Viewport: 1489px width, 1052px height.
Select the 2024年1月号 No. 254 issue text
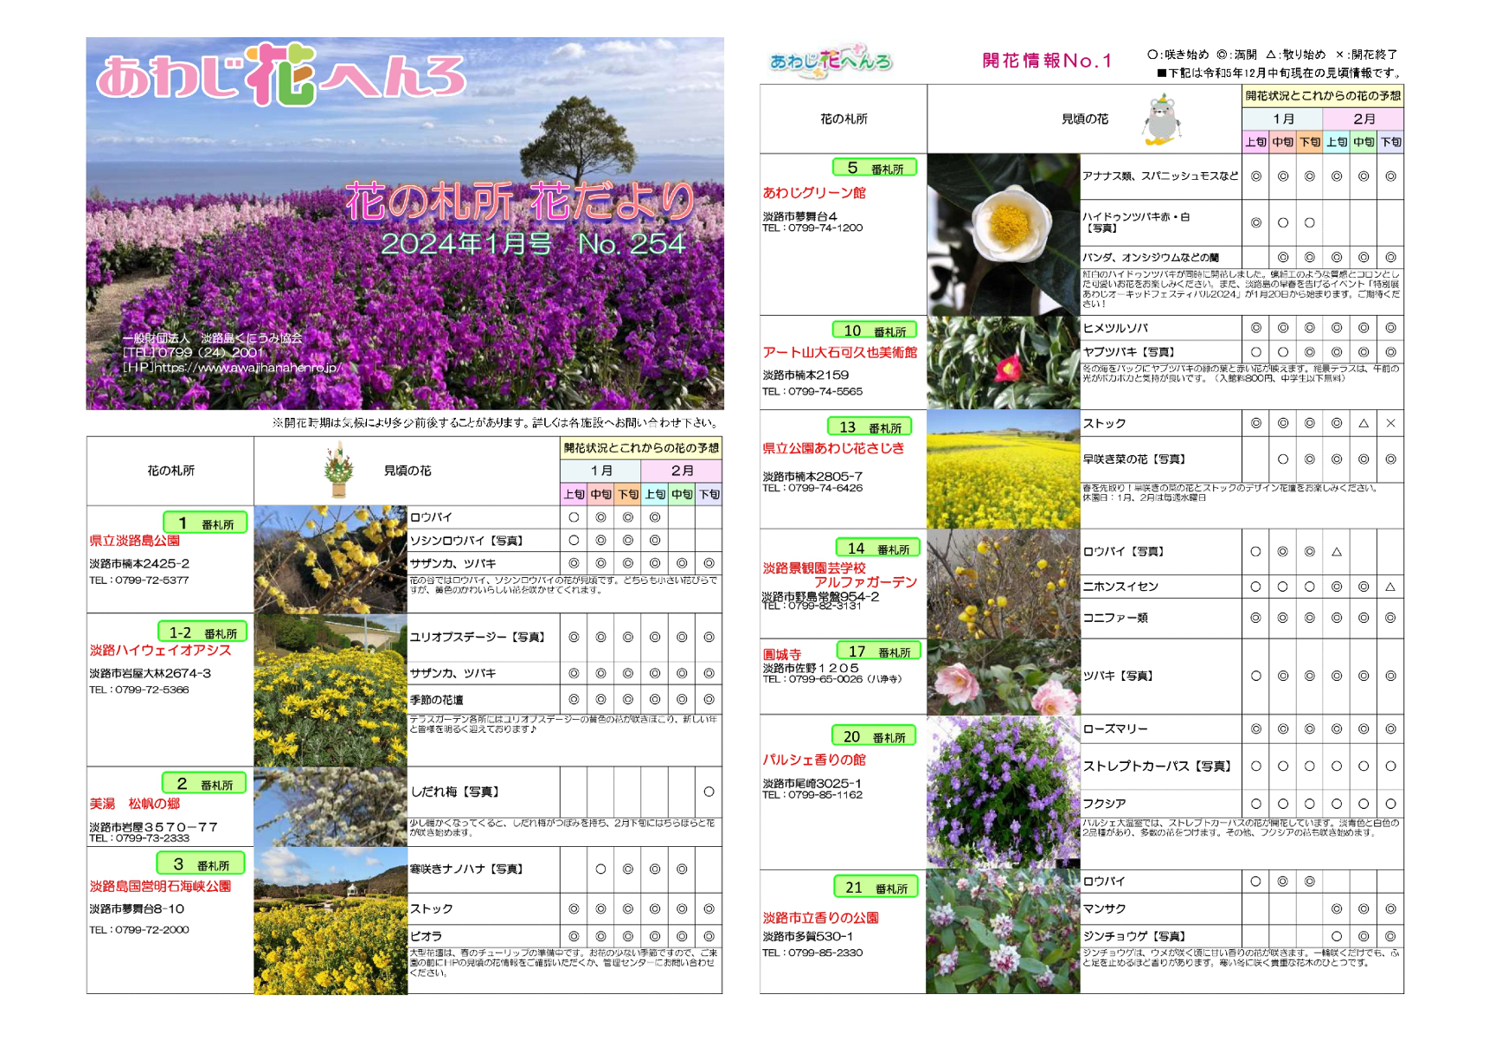(x=533, y=244)
